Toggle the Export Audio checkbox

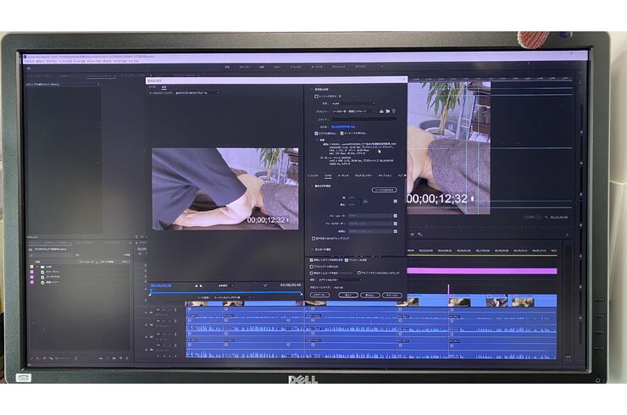(x=342, y=133)
